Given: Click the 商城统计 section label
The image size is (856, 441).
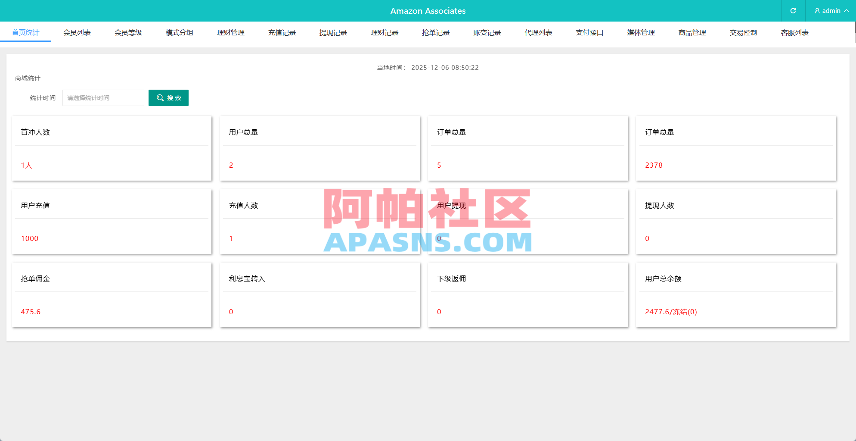Looking at the screenshot, I should [28, 78].
